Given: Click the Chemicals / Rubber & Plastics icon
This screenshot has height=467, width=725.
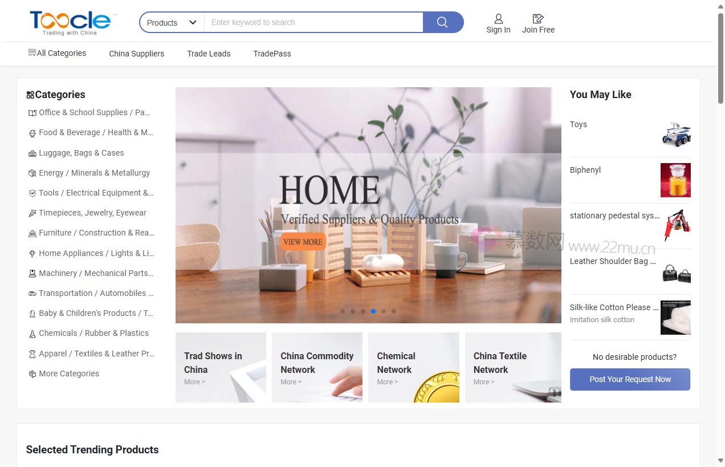Looking at the screenshot, I should point(32,334).
